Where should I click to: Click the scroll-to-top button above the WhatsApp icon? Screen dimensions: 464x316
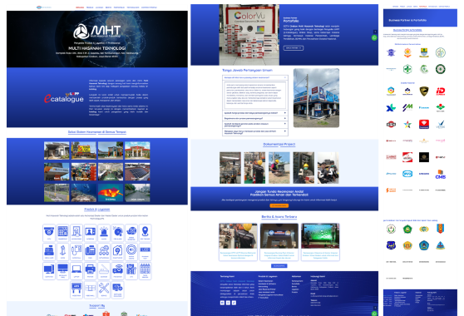[x=375, y=32]
